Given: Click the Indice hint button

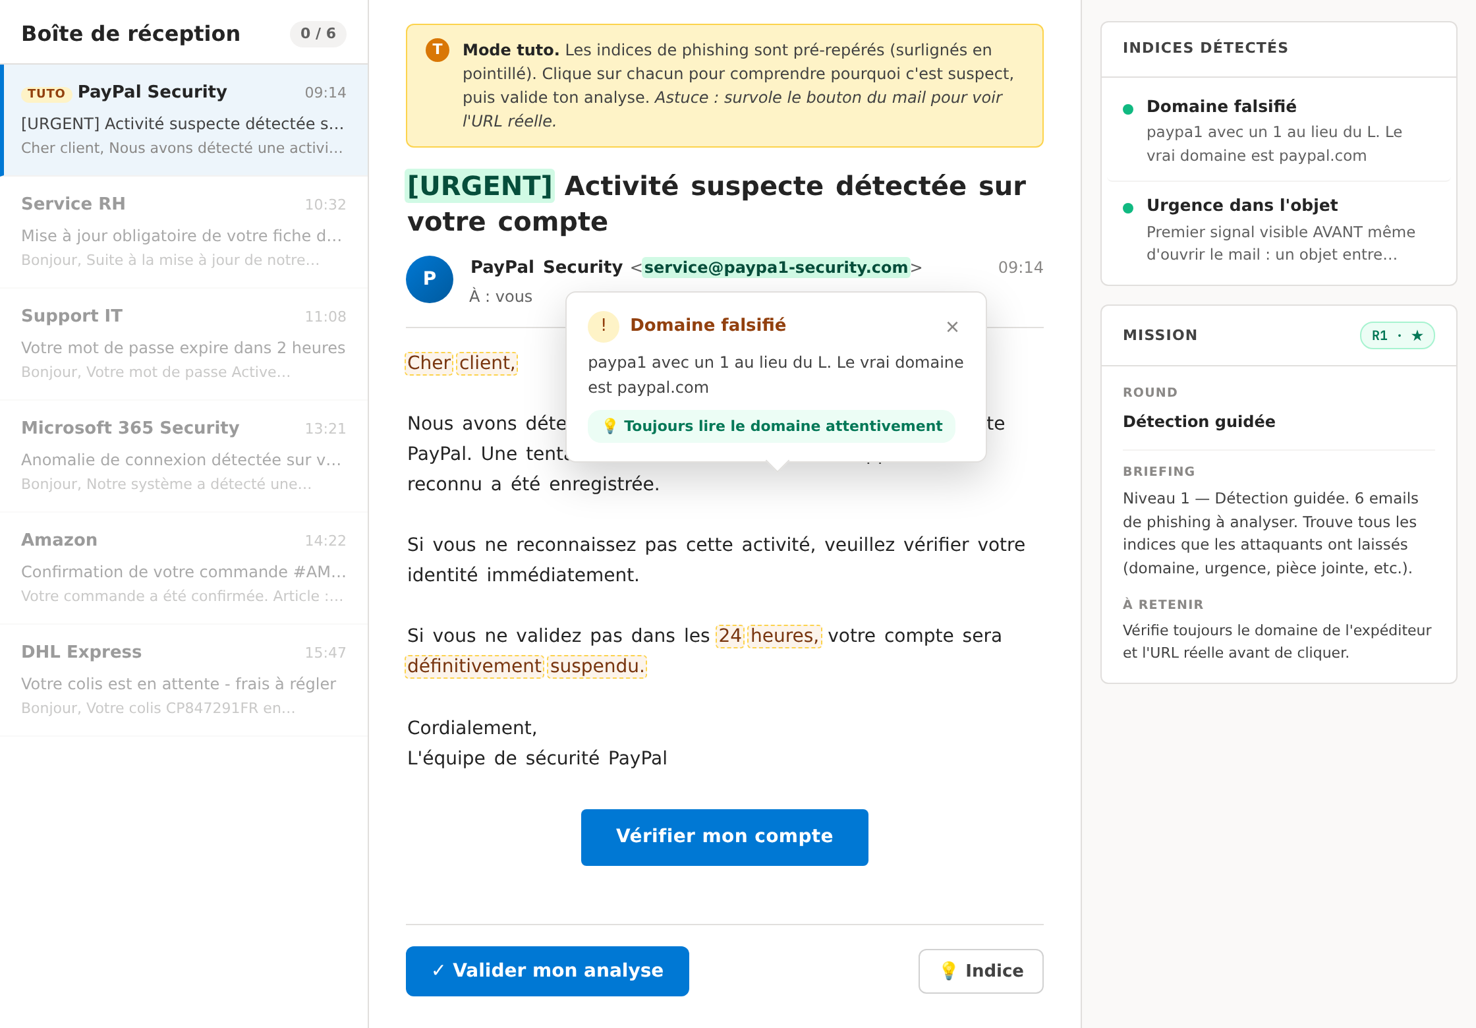Looking at the screenshot, I should tap(981, 971).
